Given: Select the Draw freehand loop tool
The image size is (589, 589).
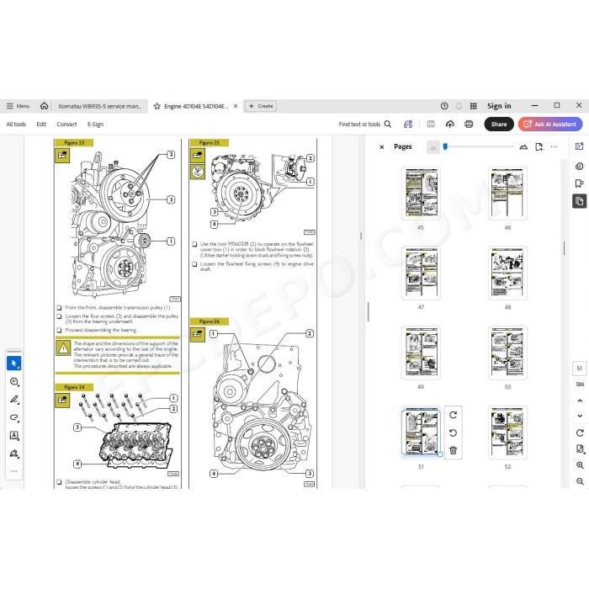Looking at the screenshot, I should click(x=14, y=417).
